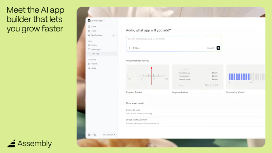Click the Assembly logo

[29, 143]
